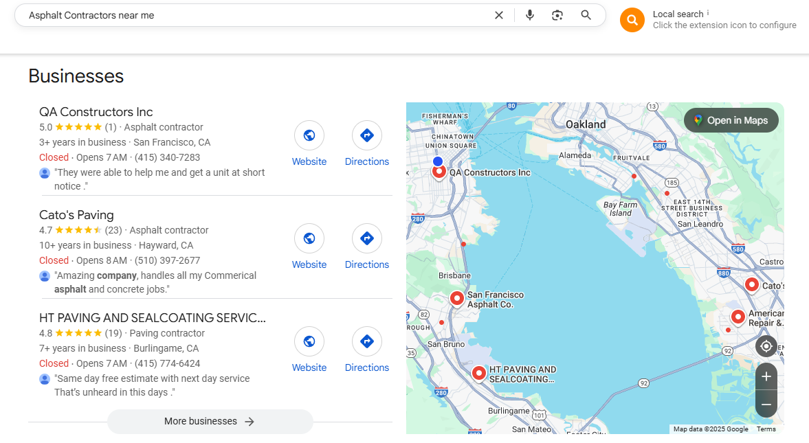
Task: Start voice search with microphone icon
Action: point(529,15)
